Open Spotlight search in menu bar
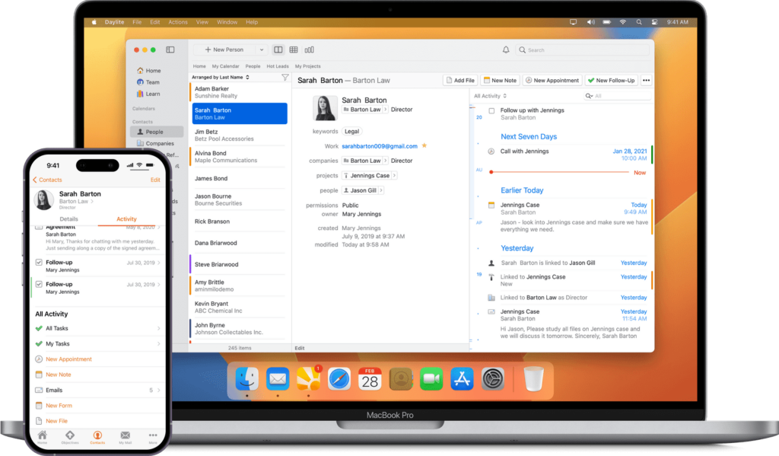The image size is (779, 456). (639, 22)
